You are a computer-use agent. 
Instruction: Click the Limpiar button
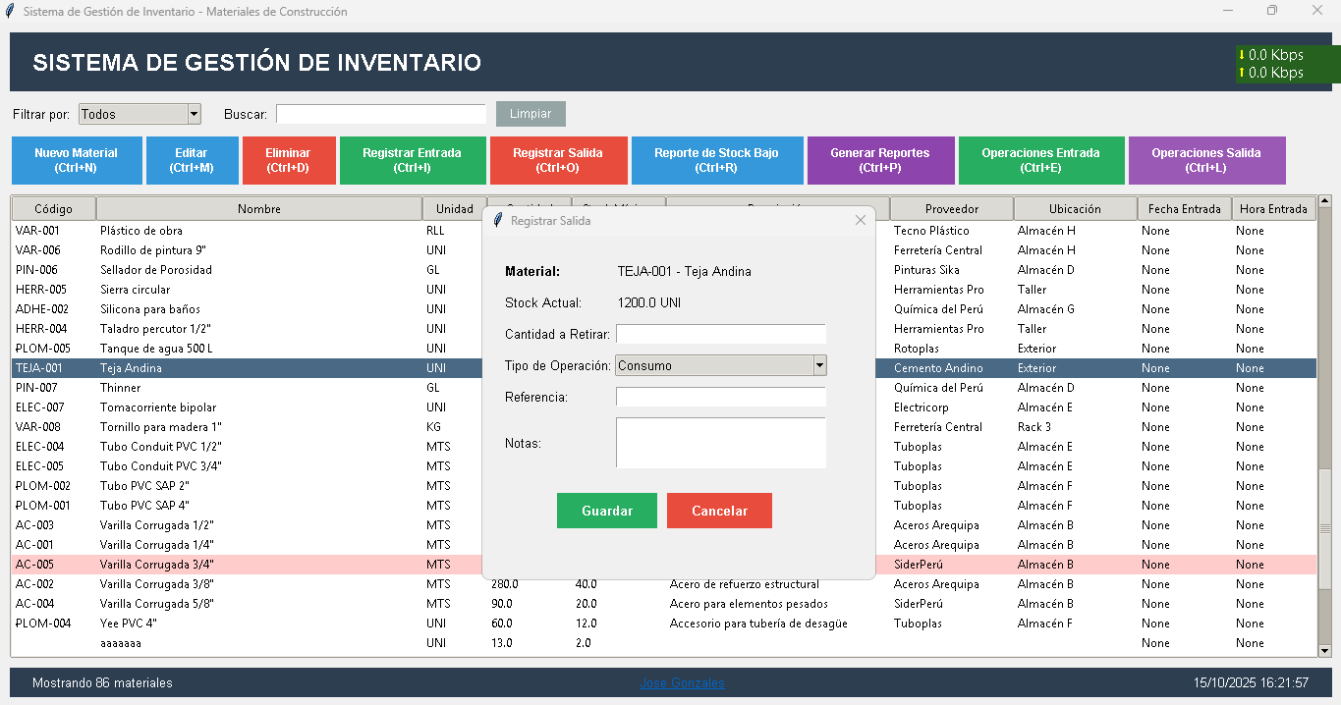531,114
